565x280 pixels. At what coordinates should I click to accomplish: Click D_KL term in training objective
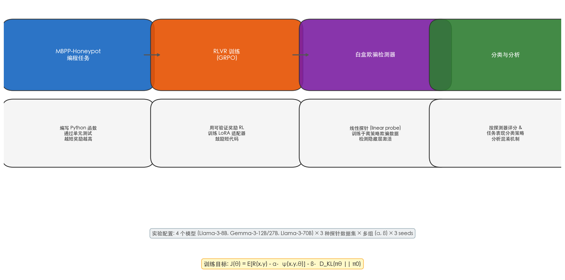326,264
